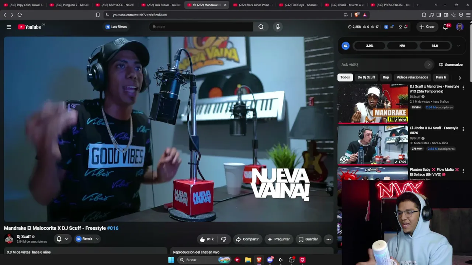Switch to the Black Jonas Point browser tab
Image resolution: width=472 pixels, height=265 pixels.
[x=253, y=5]
